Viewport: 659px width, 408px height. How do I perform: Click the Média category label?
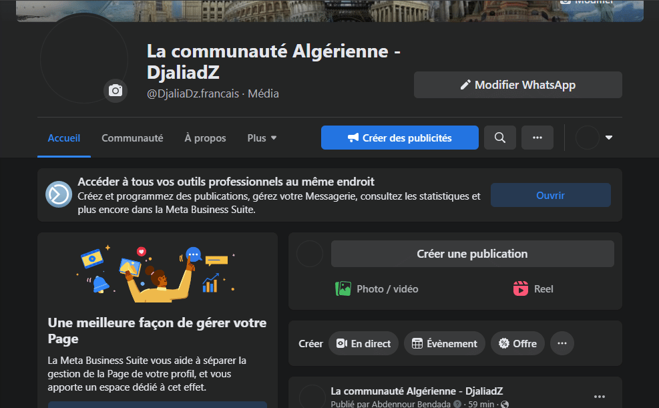pos(263,93)
